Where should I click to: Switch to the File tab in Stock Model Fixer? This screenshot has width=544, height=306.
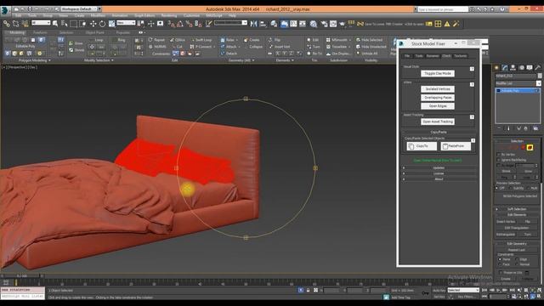tap(407, 56)
